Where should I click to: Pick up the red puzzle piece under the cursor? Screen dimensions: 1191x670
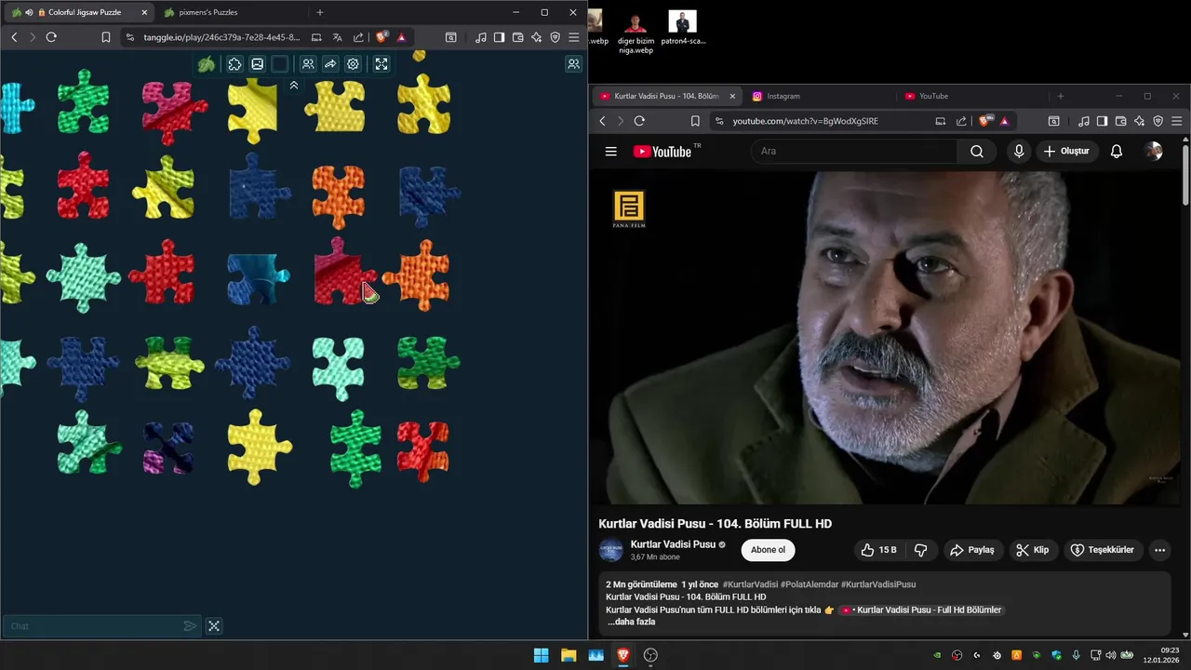[343, 272]
